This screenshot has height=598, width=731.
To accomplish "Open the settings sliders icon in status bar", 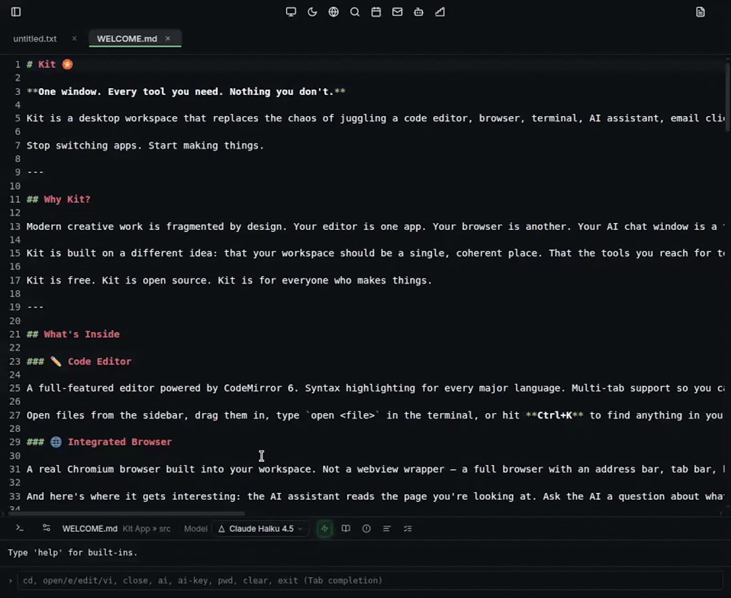I will click(47, 528).
